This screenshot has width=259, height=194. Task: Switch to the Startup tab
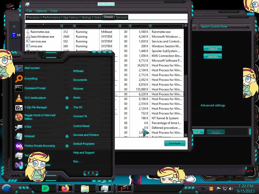[x=86, y=17]
